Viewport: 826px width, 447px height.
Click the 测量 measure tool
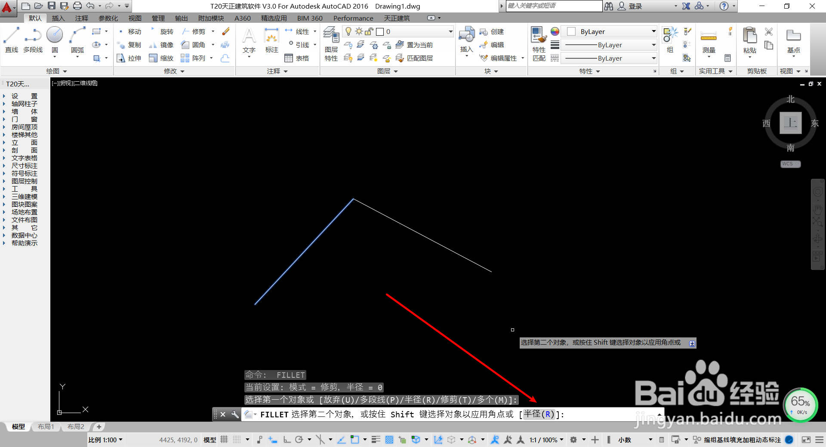[x=709, y=41]
